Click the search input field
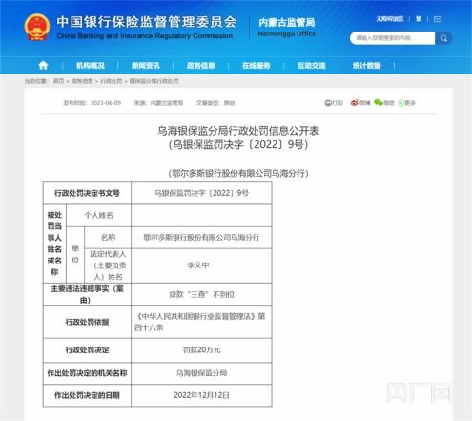The height and width of the screenshot is (421, 472). point(392,38)
